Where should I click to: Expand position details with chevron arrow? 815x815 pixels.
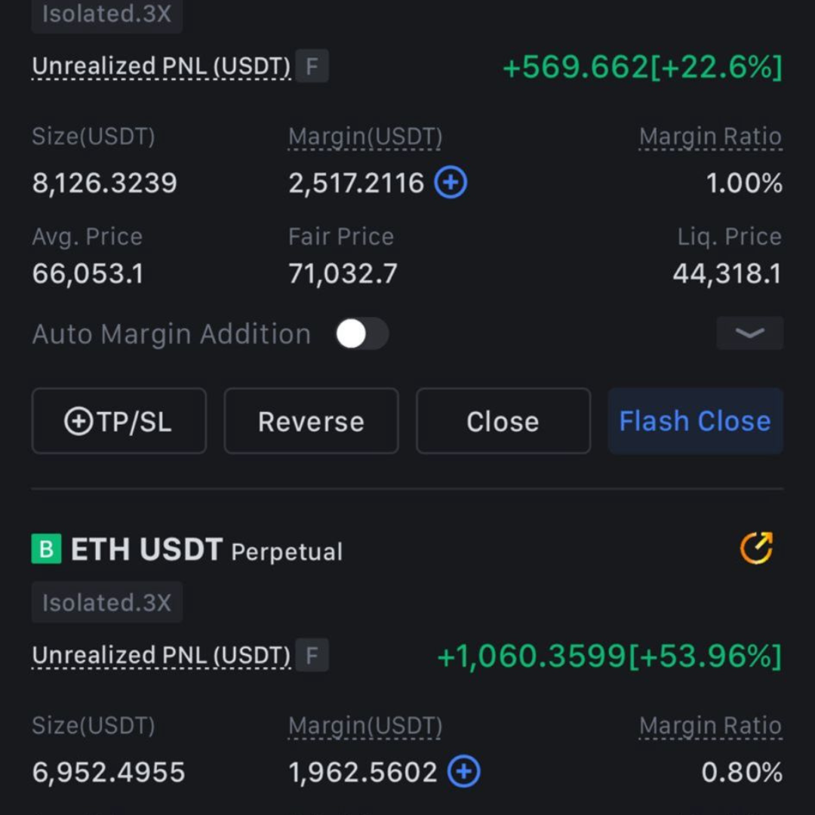click(x=749, y=334)
